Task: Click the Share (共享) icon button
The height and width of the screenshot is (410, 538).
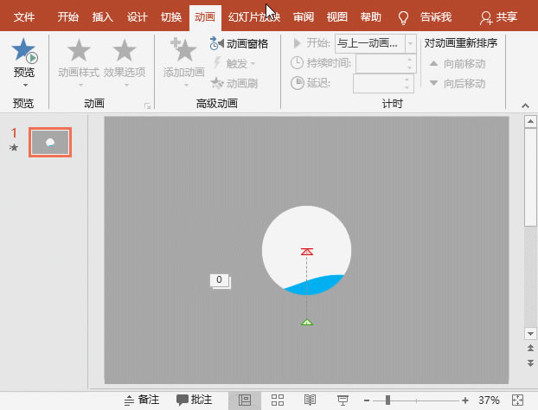Action: click(500, 17)
